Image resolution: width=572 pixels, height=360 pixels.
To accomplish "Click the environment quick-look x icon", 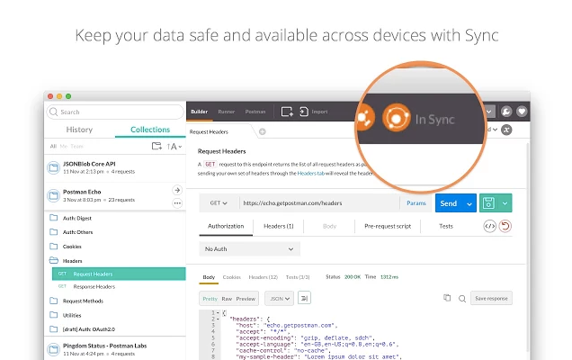I will click(x=506, y=130).
